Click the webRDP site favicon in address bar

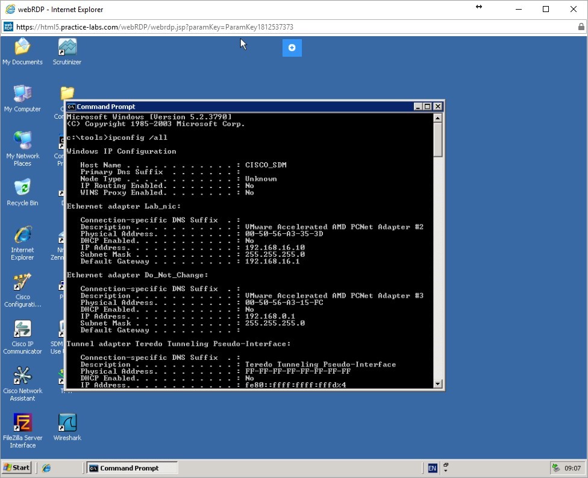[8, 27]
